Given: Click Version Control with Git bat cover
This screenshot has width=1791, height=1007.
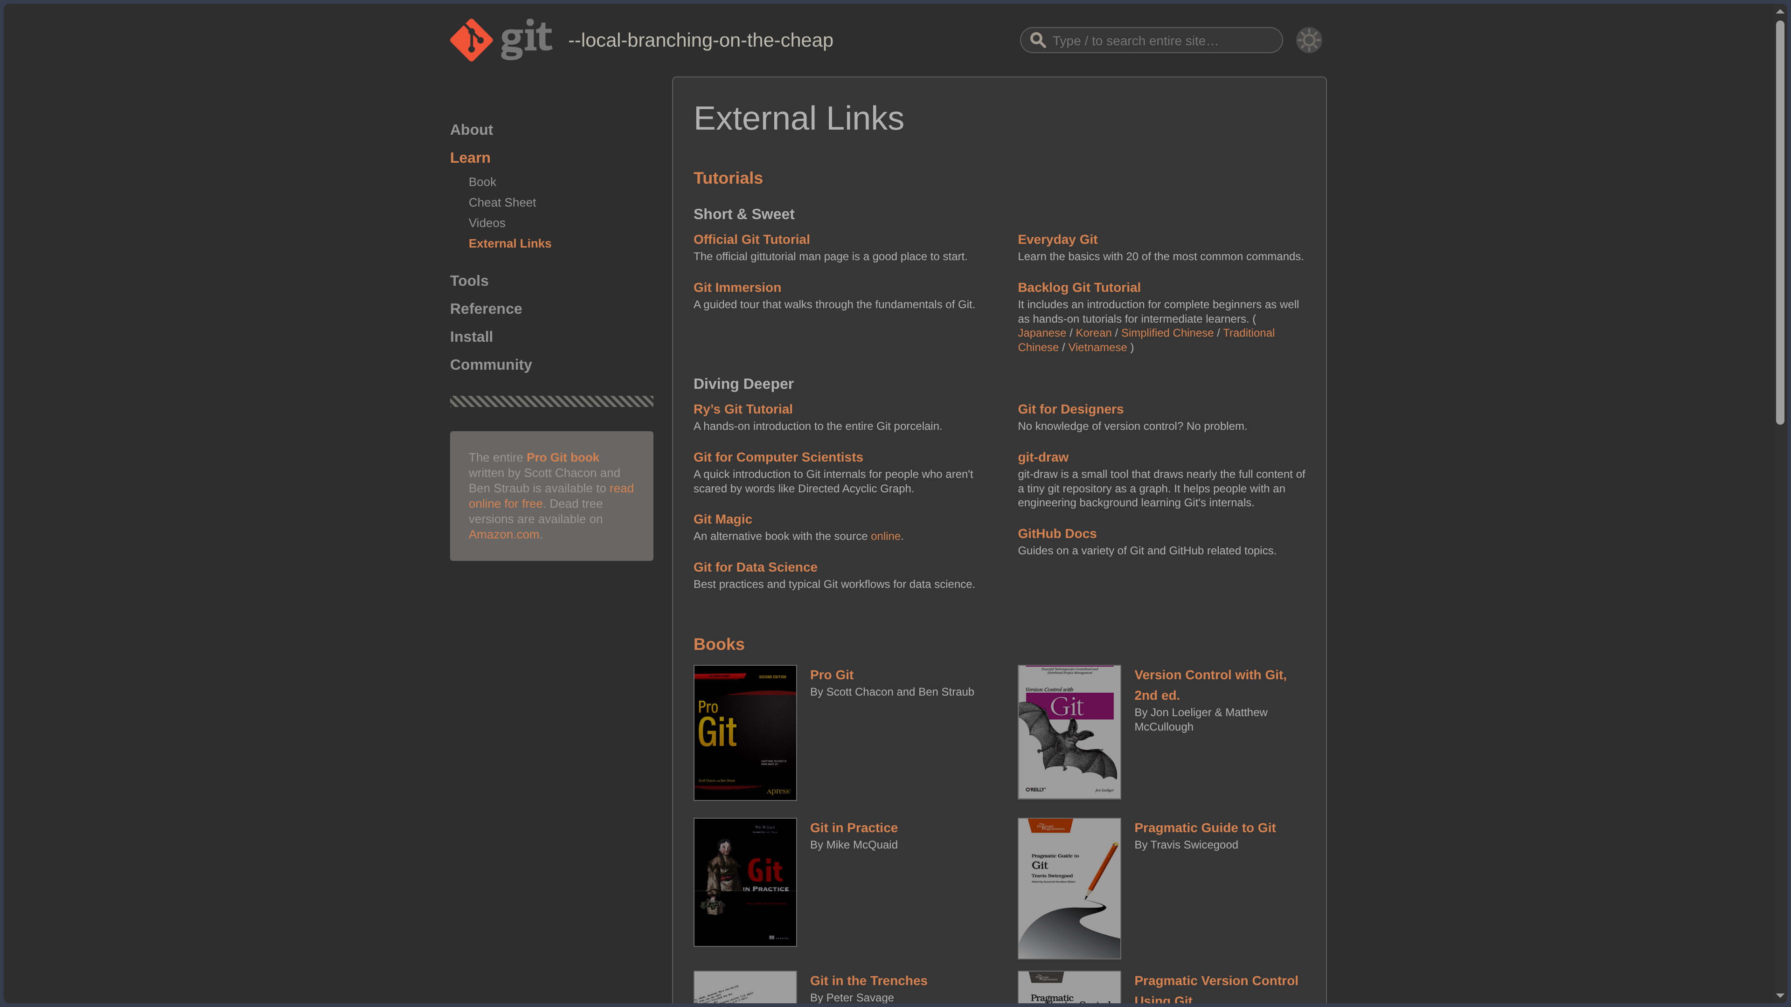Looking at the screenshot, I should click(x=1069, y=732).
